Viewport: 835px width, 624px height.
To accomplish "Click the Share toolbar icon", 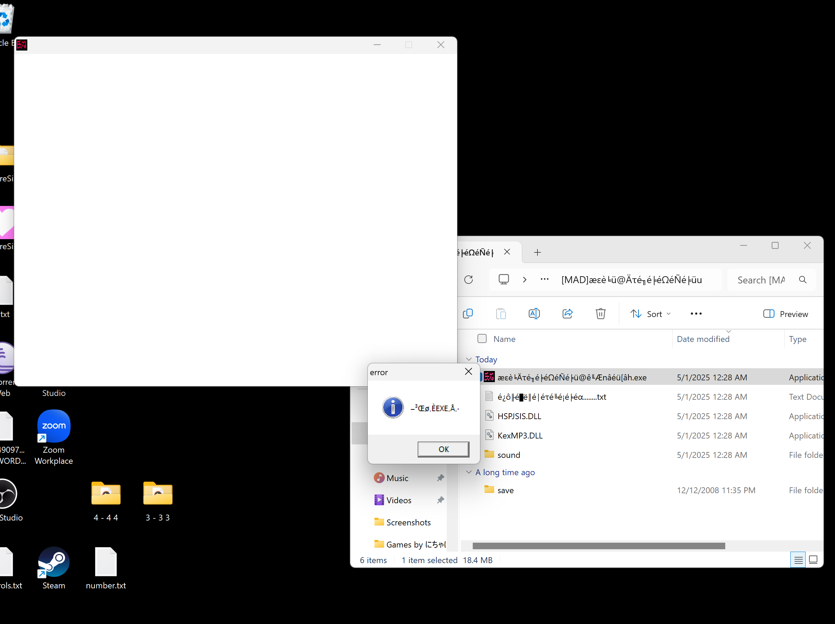I will [x=568, y=314].
